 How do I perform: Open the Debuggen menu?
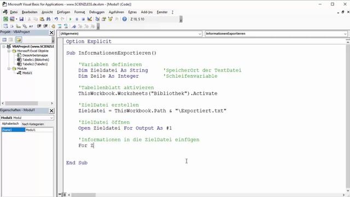click(x=97, y=12)
